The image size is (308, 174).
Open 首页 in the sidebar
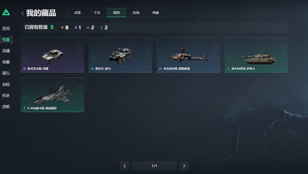coord(6,28)
